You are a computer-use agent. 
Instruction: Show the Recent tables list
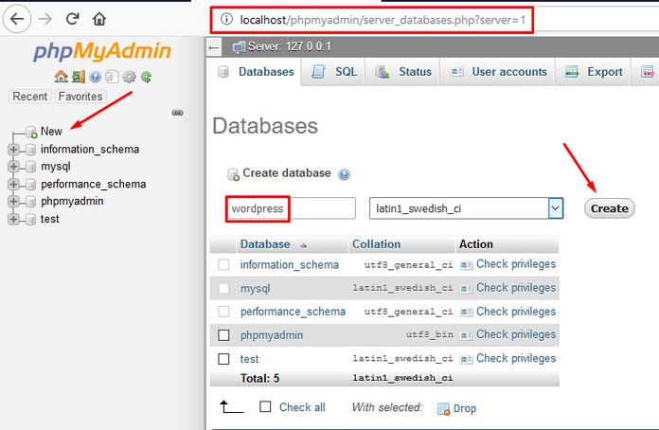coord(30,97)
